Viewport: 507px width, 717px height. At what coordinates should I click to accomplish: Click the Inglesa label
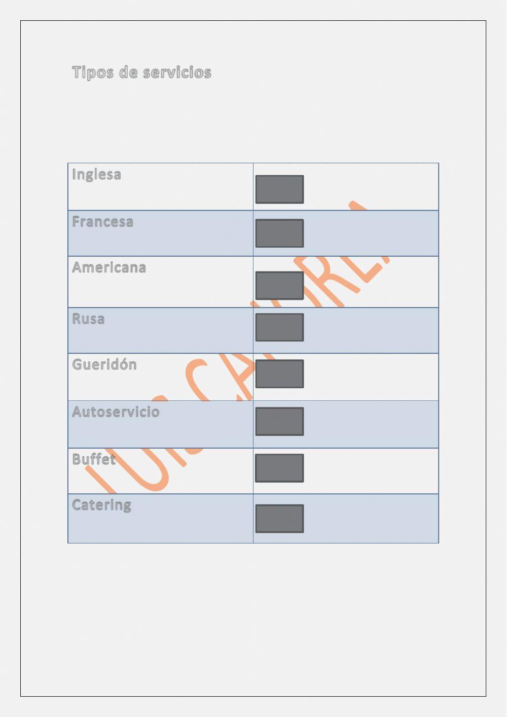[96, 175]
